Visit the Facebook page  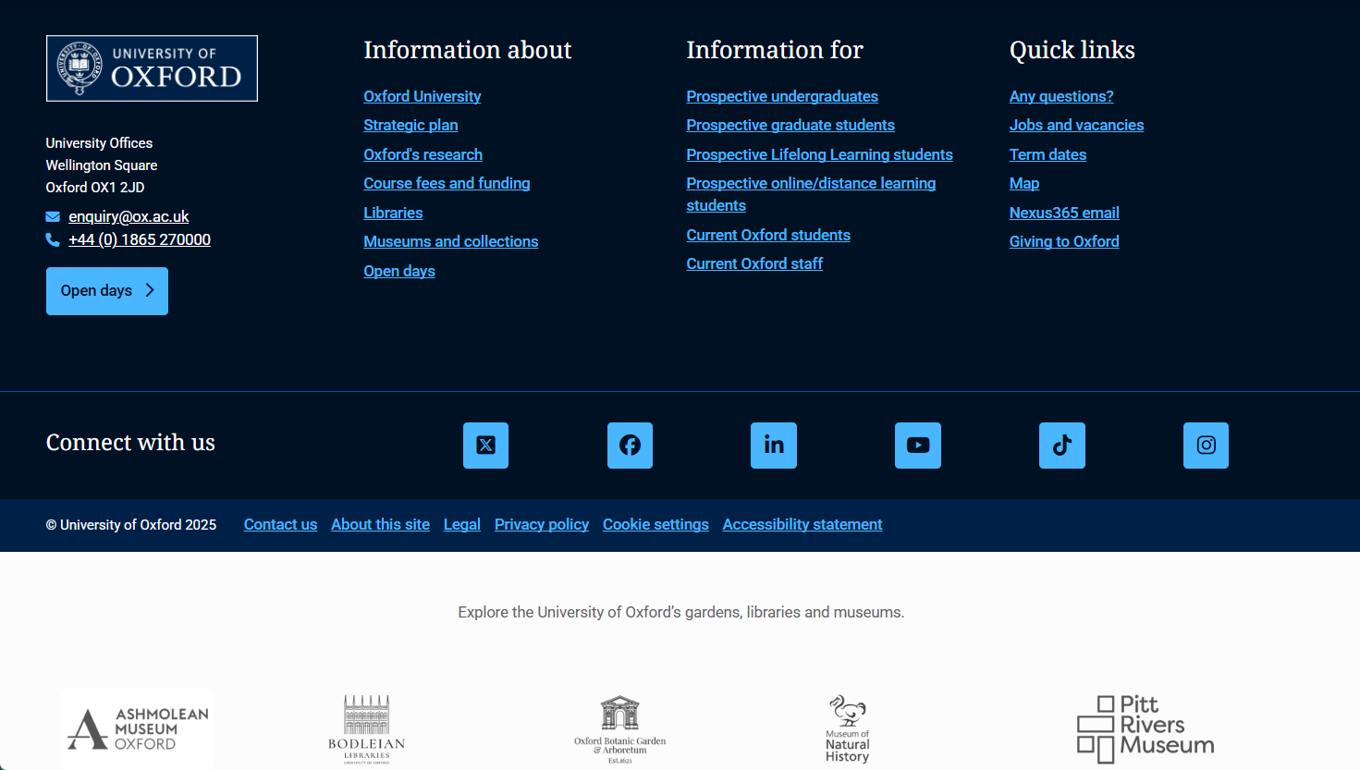point(630,445)
